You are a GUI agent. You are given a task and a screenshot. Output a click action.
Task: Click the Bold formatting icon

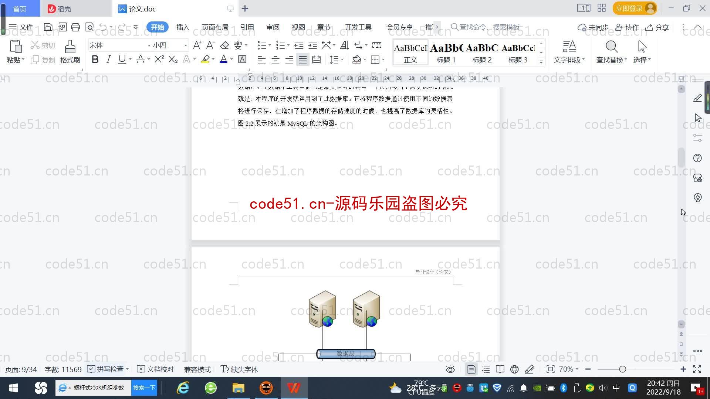(x=95, y=60)
